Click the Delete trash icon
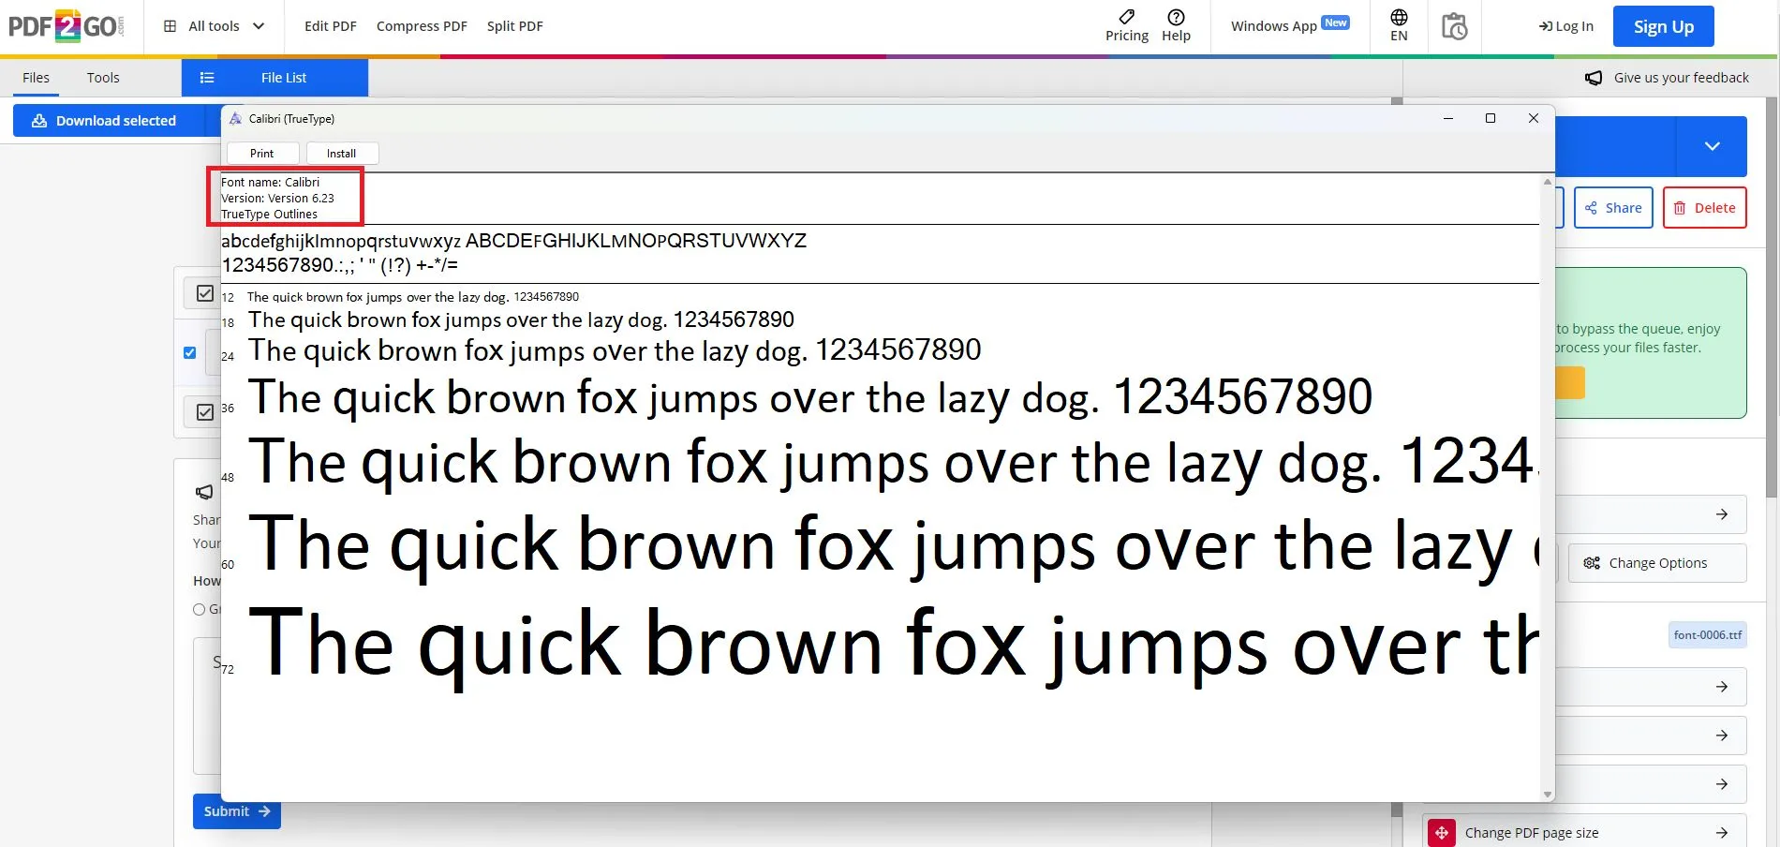The image size is (1780, 847). pyautogui.click(x=1680, y=207)
